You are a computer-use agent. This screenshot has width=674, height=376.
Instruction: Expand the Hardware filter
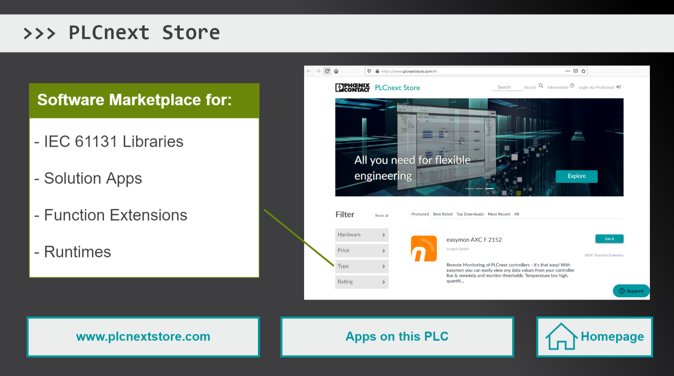[362, 235]
